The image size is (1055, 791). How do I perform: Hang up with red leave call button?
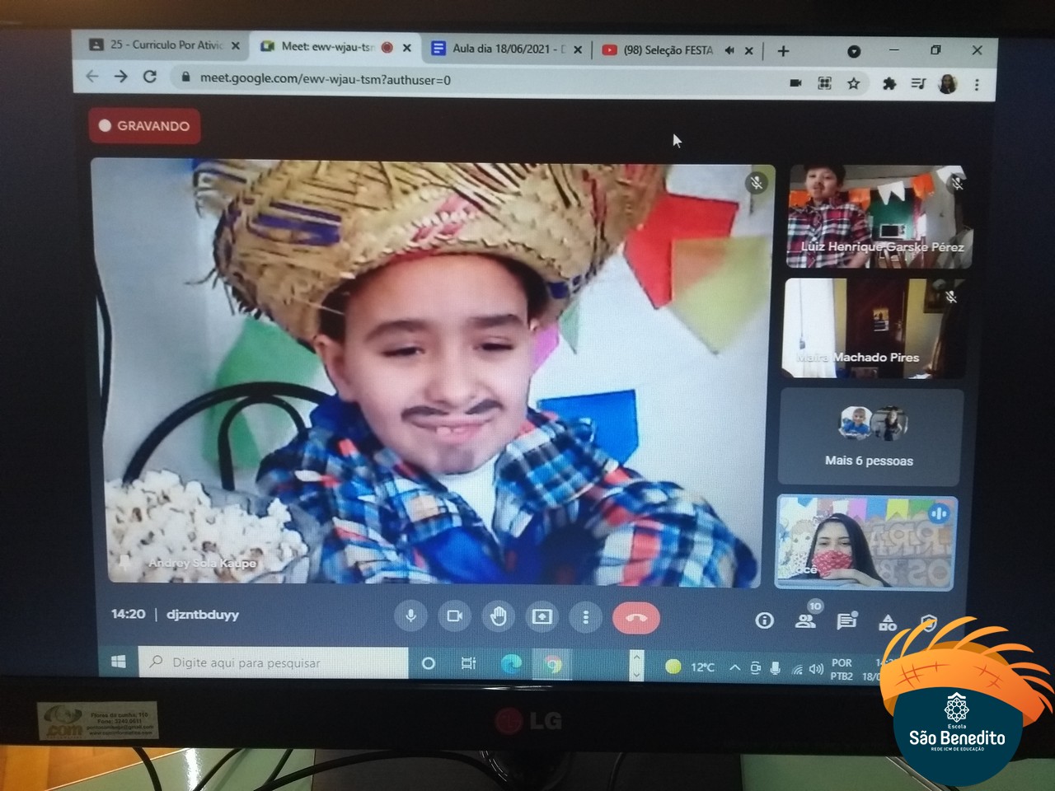pos(635,618)
